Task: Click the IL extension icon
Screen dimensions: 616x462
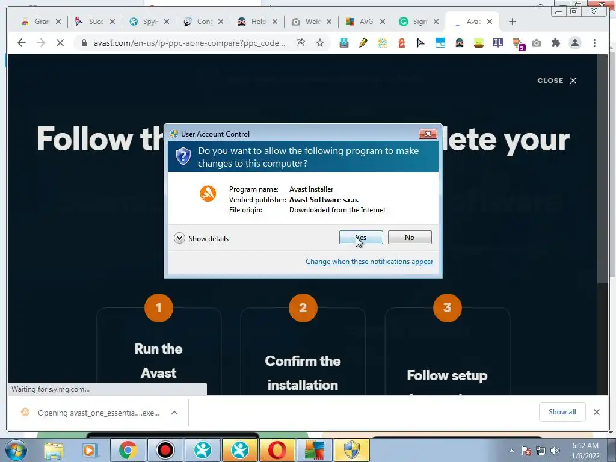Action: pyautogui.click(x=497, y=43)
